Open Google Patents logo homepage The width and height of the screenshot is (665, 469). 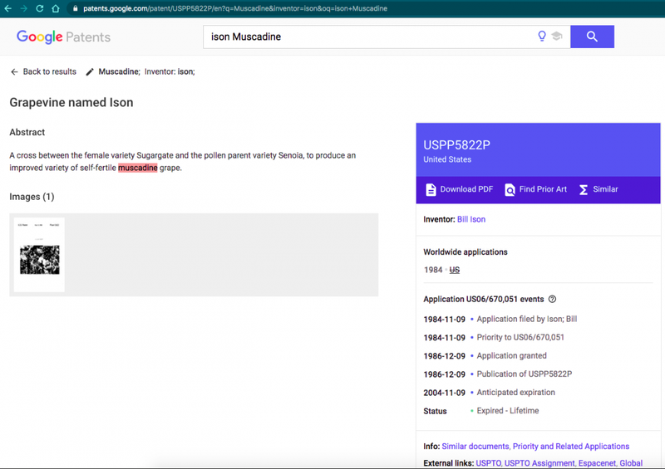63,37
